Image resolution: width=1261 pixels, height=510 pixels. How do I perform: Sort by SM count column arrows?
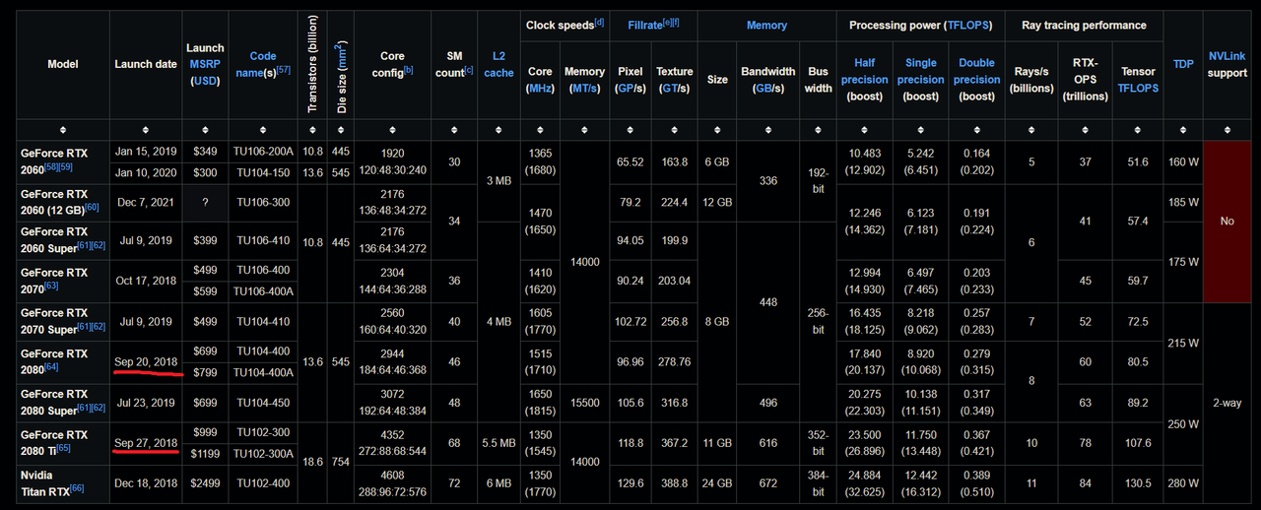(454, 130)
